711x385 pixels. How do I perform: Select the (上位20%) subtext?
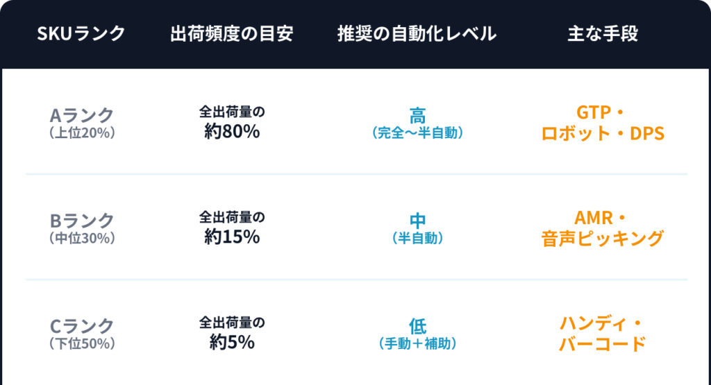pos(81,133)
